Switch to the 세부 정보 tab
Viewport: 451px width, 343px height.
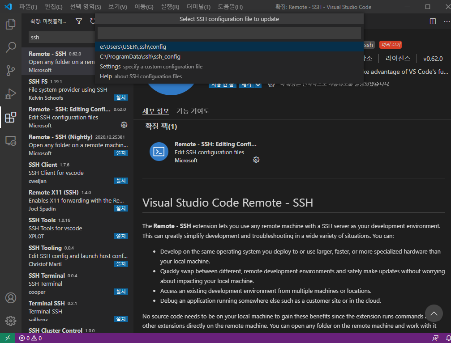click(x=155, y=111)
